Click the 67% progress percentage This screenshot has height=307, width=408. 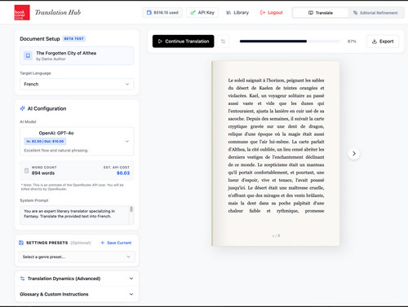pyautogui.click(x=352, y=42)
